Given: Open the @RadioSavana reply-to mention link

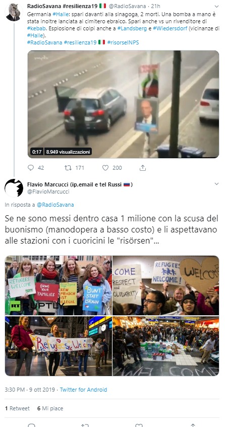Looking at the screenshot, I should pyautogui.click(x=55, y=205).
